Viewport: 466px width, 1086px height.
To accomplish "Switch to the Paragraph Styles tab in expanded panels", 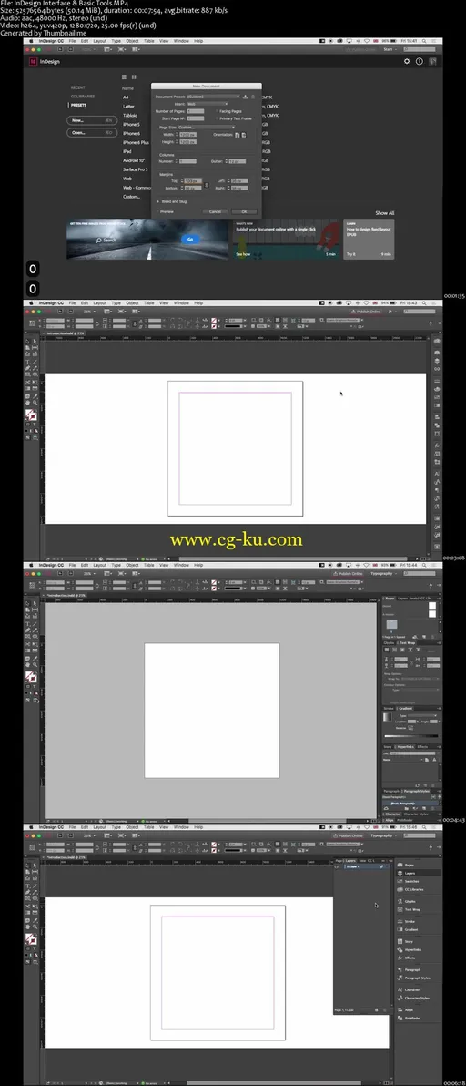I will click(x=417, y=791).
